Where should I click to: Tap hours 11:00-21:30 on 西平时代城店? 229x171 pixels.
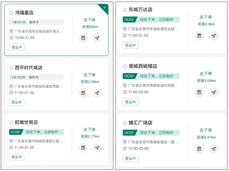(24, 93)
